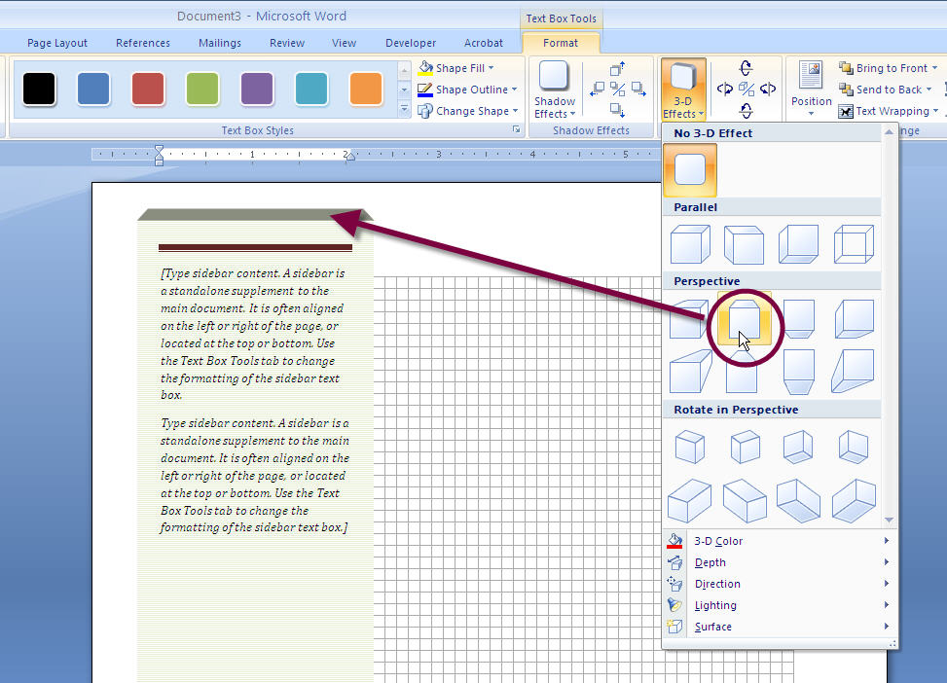Switch to the Developer tab

(x=410, y=43)
